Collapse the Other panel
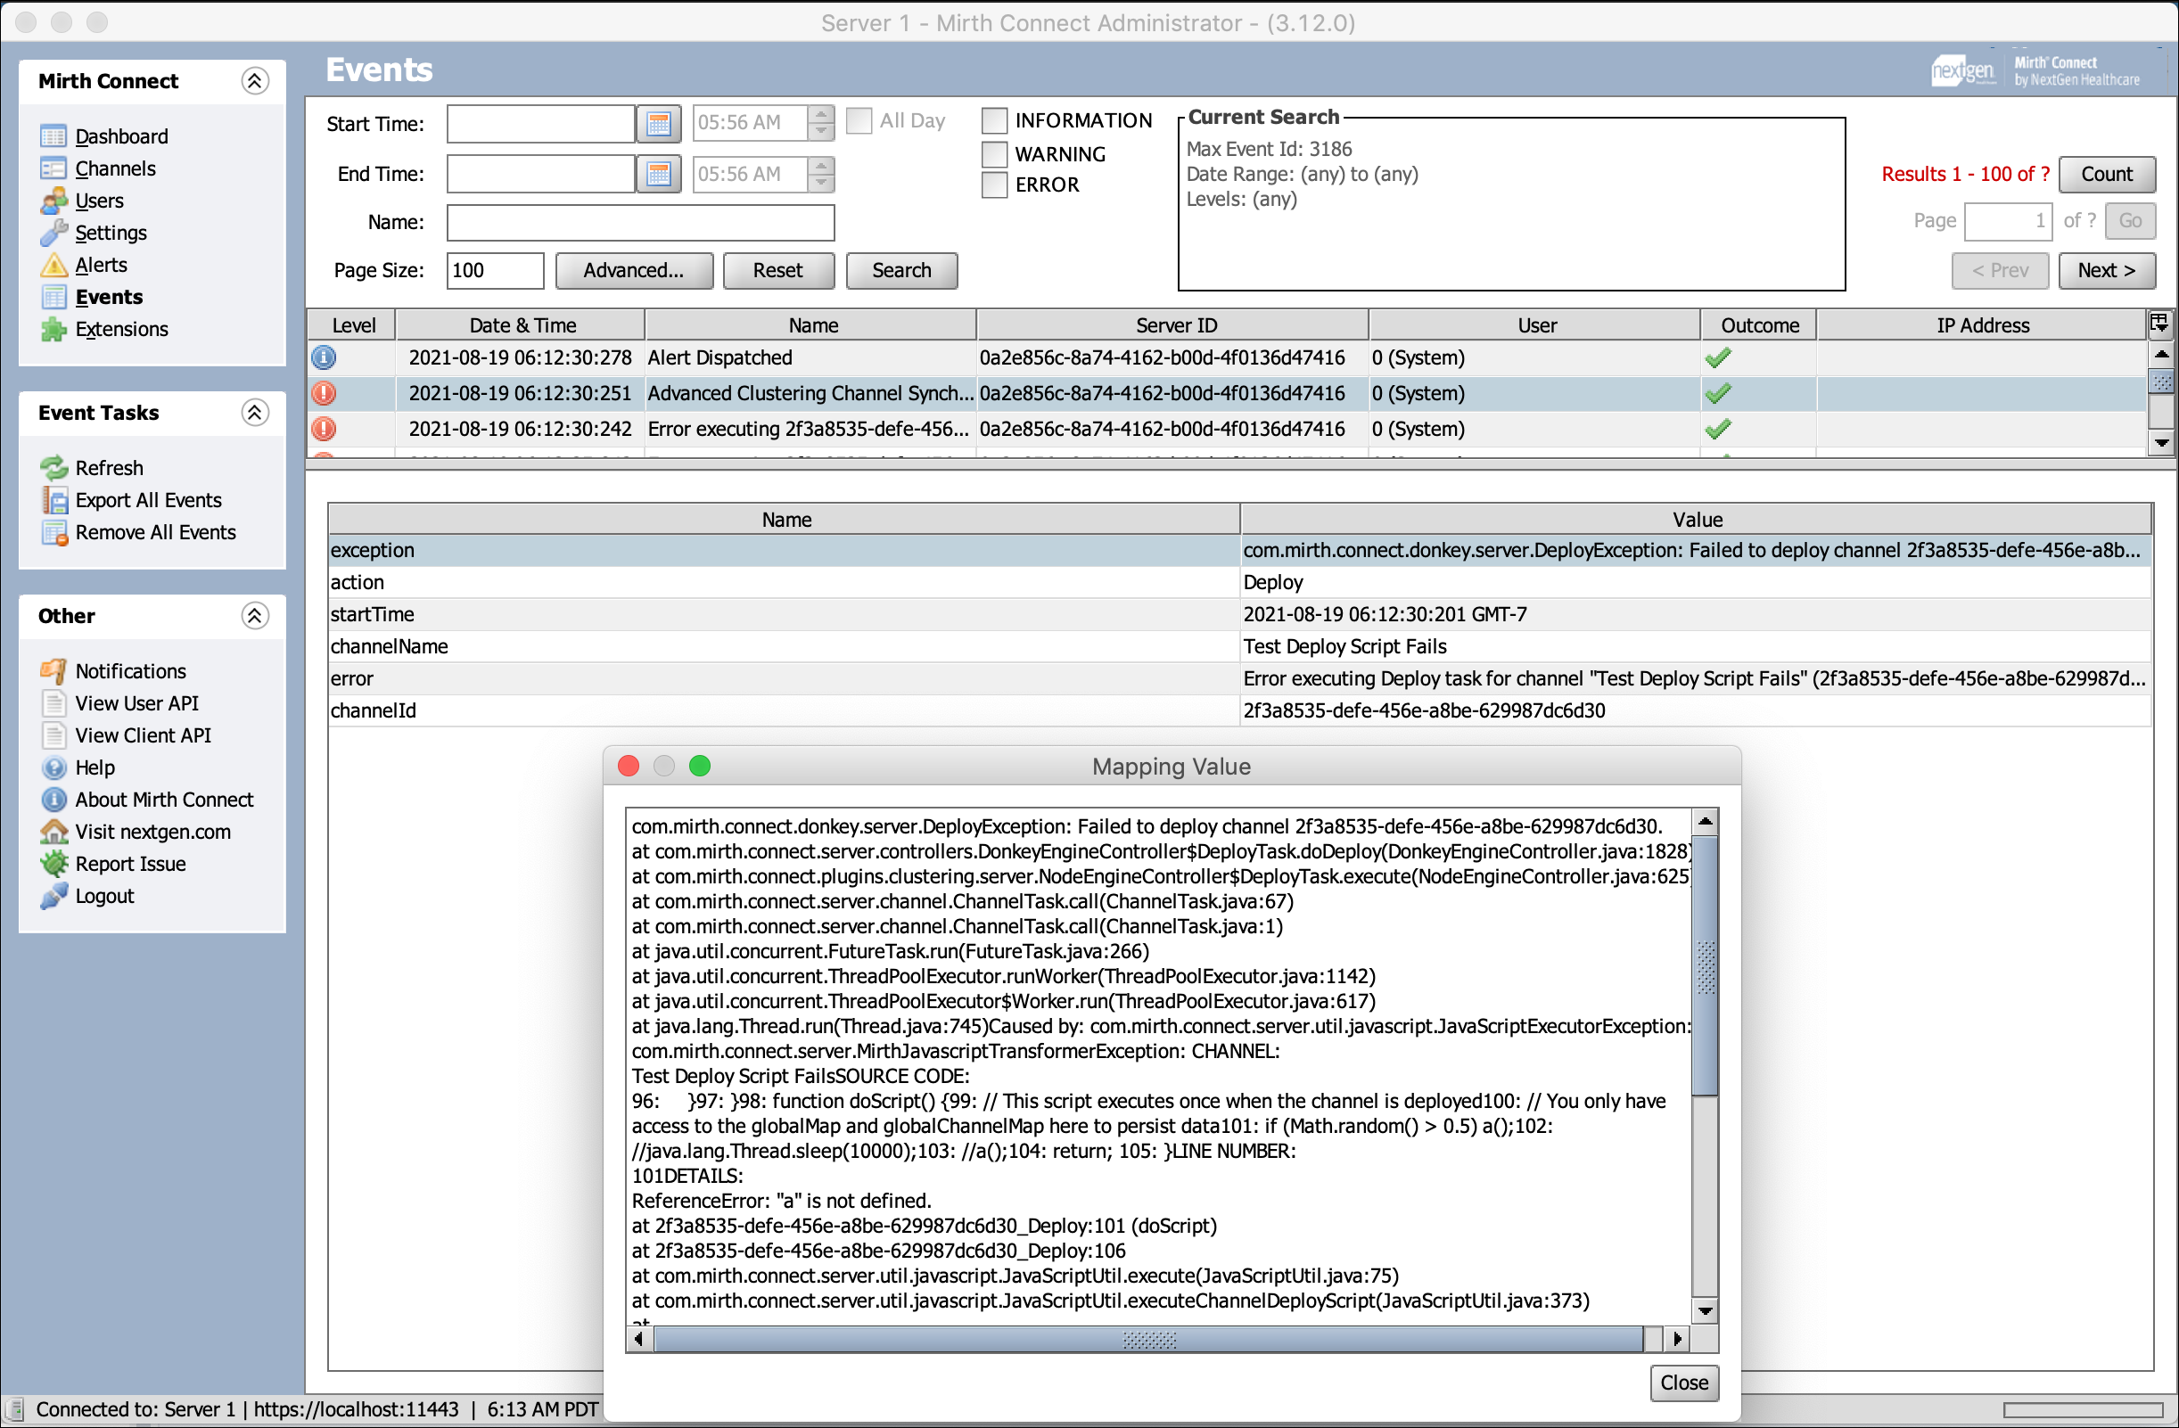2179x1428 pixels. click(x=254, y=616)
